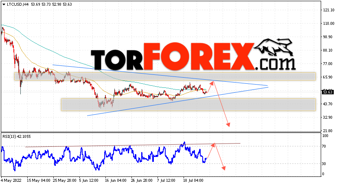Image resolution: width=337 pixels, height=185 pixels.
Task: Click the 98.90 price axis label
Action: pyautogui.click(x=328, y=37)
